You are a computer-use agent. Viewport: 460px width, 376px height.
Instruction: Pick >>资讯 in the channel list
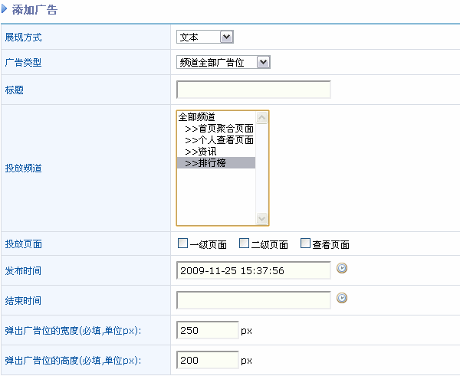[201, 152]
